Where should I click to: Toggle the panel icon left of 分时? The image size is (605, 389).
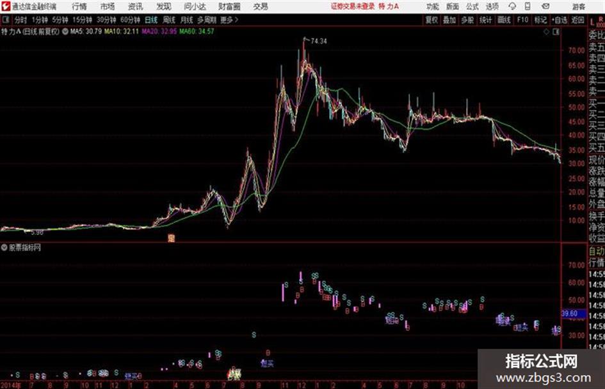point(6,20)
